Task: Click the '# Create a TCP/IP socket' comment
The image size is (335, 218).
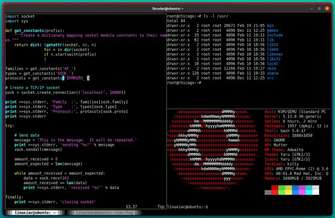Action: pyautogui.click(x=32, y=88)
